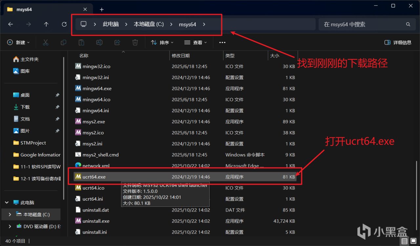The width and height of the screenshot is (420, 246).
Task: Click the Copy icon in the toolbar
Action: pyautogui.click(x=63, y=42)
